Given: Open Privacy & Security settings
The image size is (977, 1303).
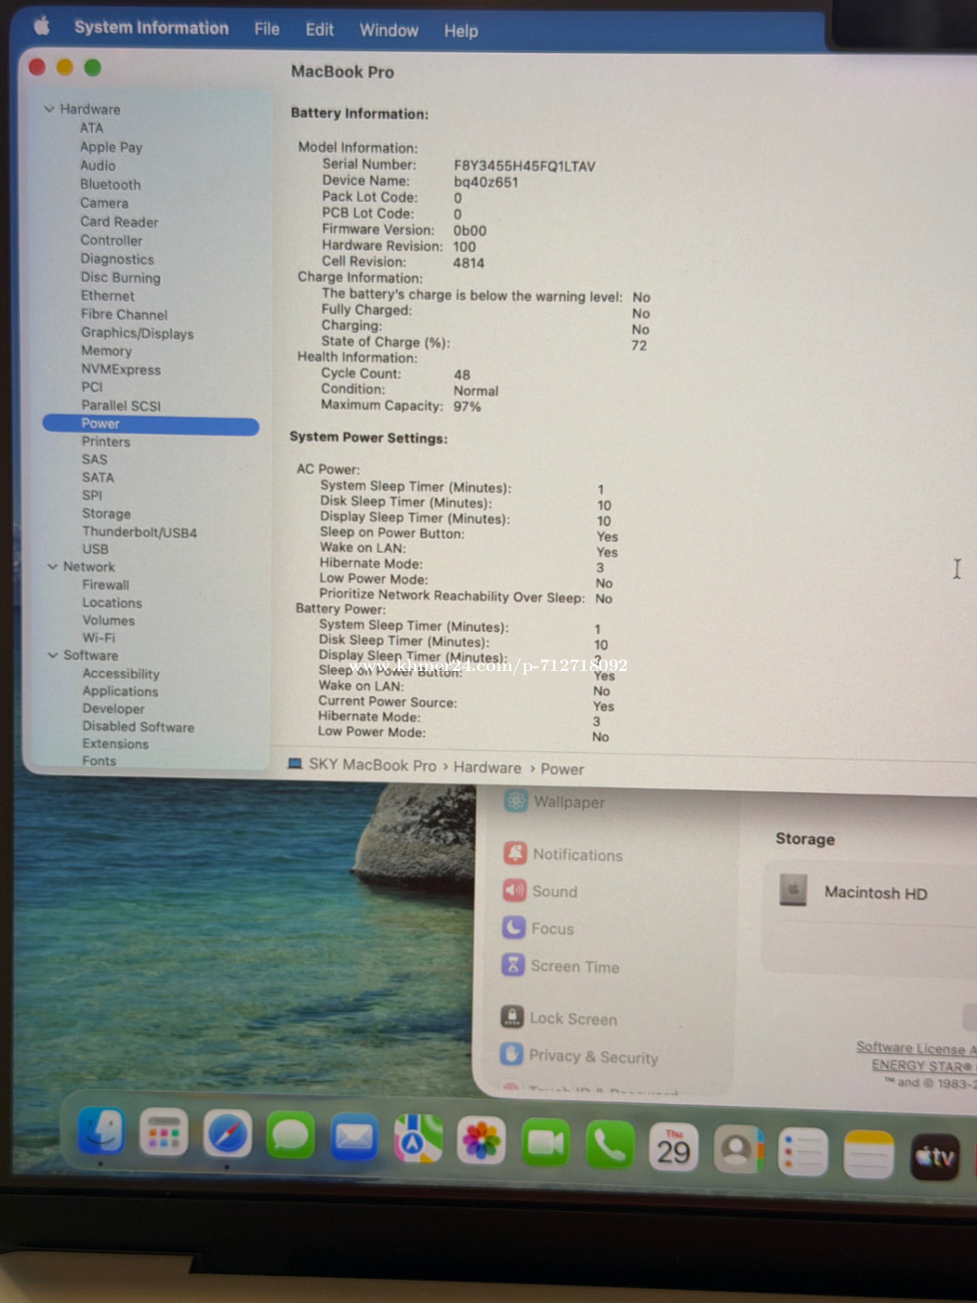Looking at the screenshot, I should pos(593,1056).
